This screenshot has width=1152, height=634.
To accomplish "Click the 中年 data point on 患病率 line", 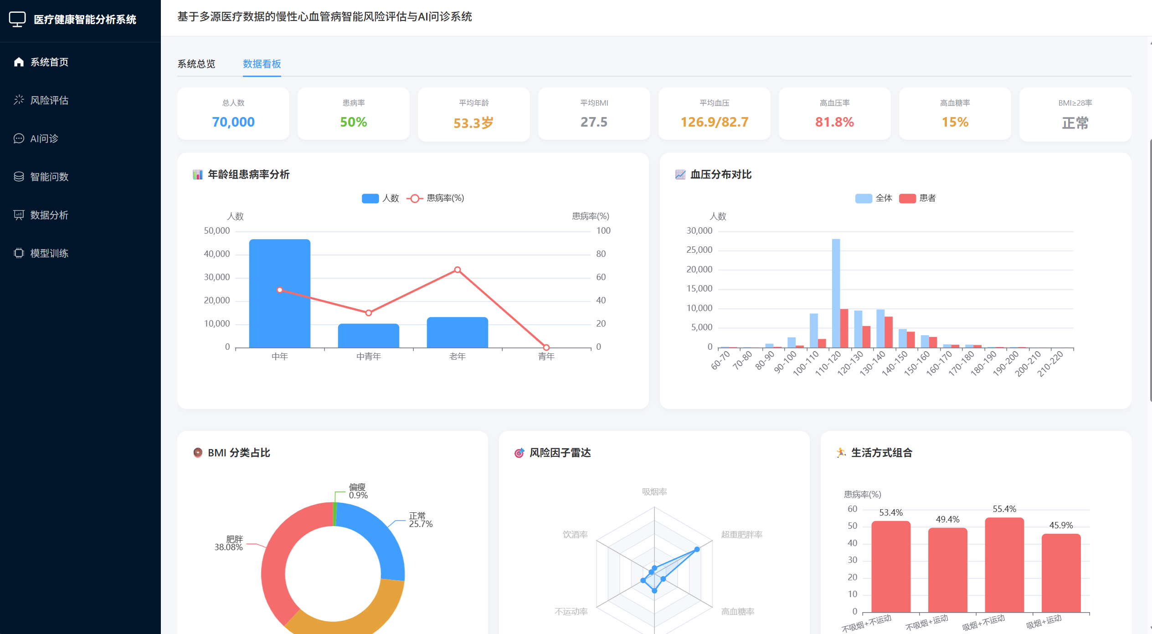I will click(280, 290).
